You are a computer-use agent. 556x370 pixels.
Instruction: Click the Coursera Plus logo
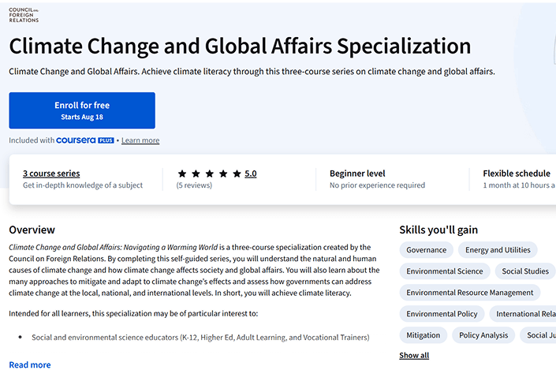86,140
